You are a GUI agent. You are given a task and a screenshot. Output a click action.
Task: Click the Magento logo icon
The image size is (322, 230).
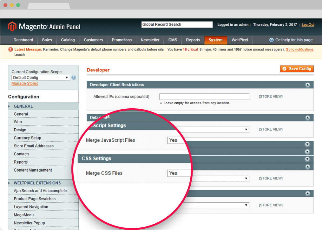pos(12,27)
